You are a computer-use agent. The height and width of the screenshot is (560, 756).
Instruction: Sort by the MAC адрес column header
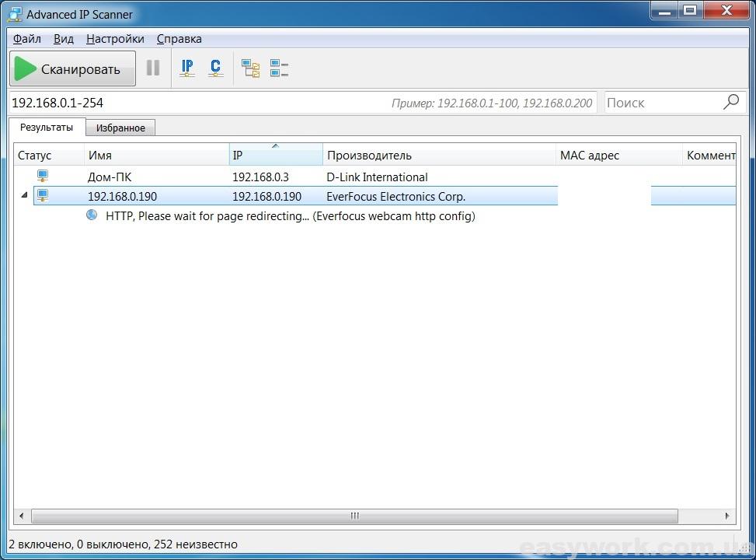tap(619, 155)
